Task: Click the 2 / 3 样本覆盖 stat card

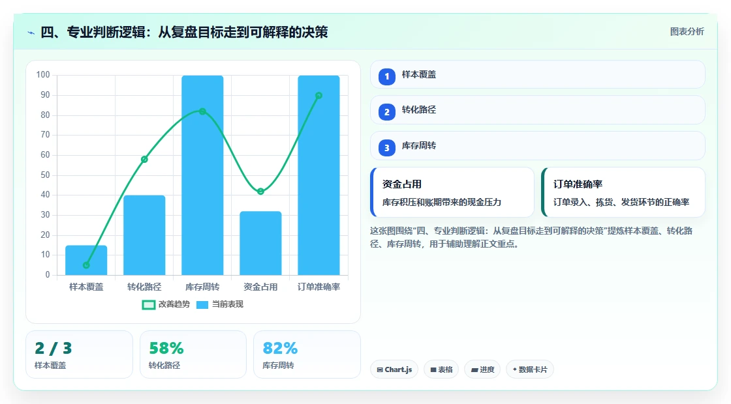Action: pyautogui.click(x=79, y=354)
